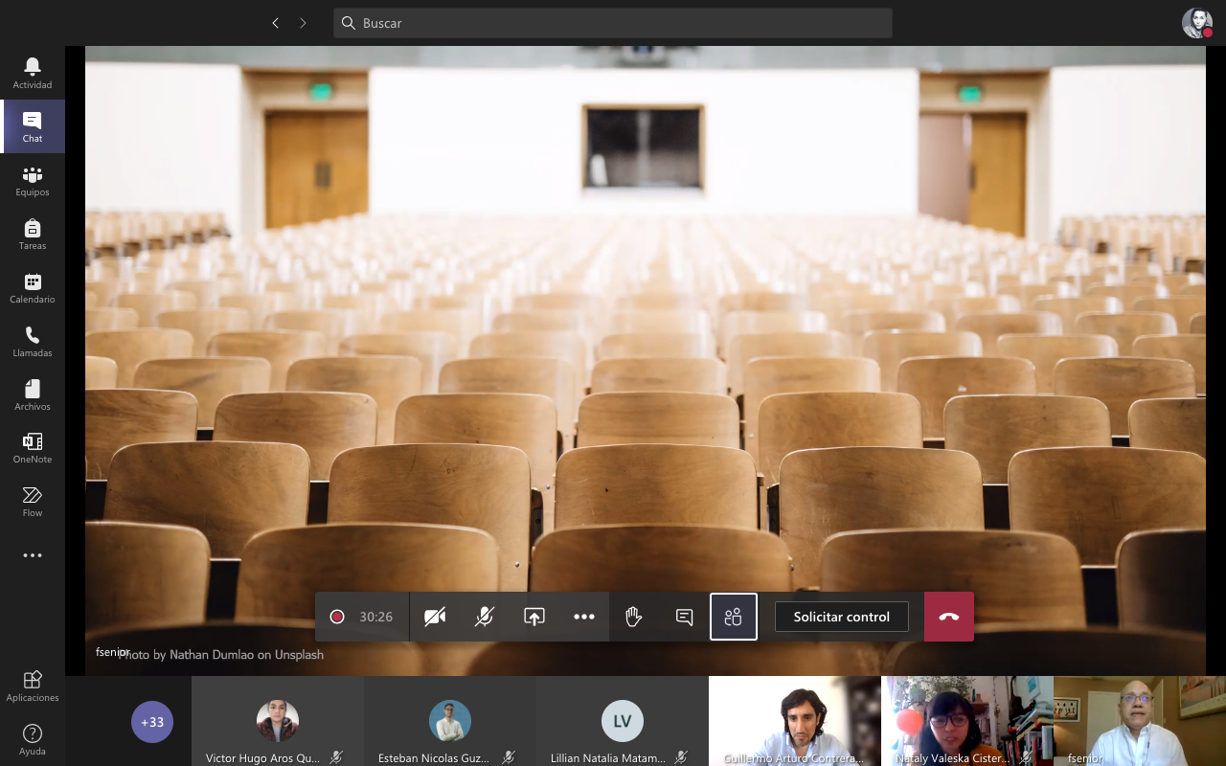Select Esteban Nicolas Guz participant tile
Viewport: 1226px width, 766px height.
450,721
